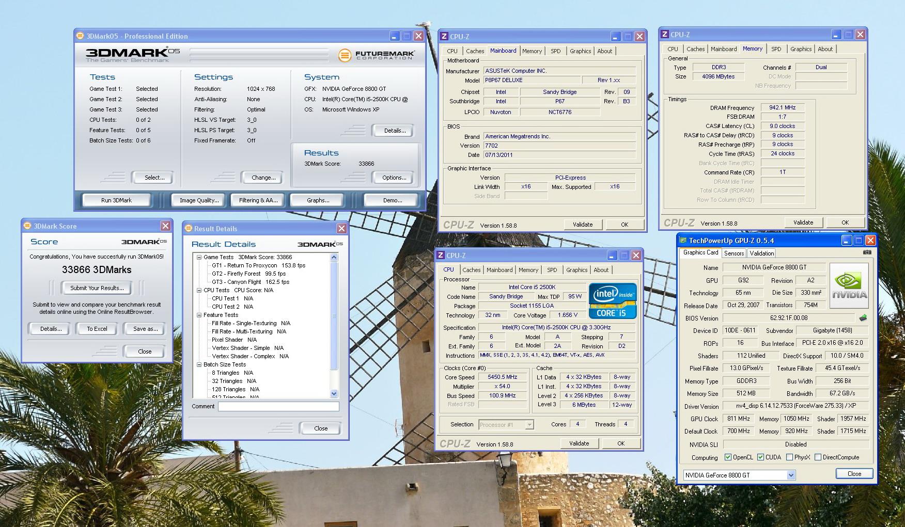The width and height of the screenshot is (905, 527).
Task: Click the Intel Core i5 logo badge
Action: click(x=613, y=301)
